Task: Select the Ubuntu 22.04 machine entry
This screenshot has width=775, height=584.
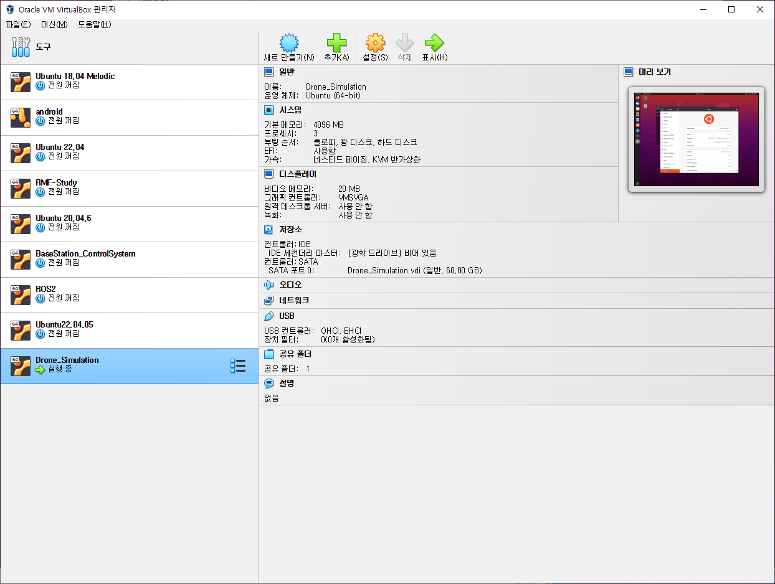Action: pyautogui.click(x=129, y=153)
